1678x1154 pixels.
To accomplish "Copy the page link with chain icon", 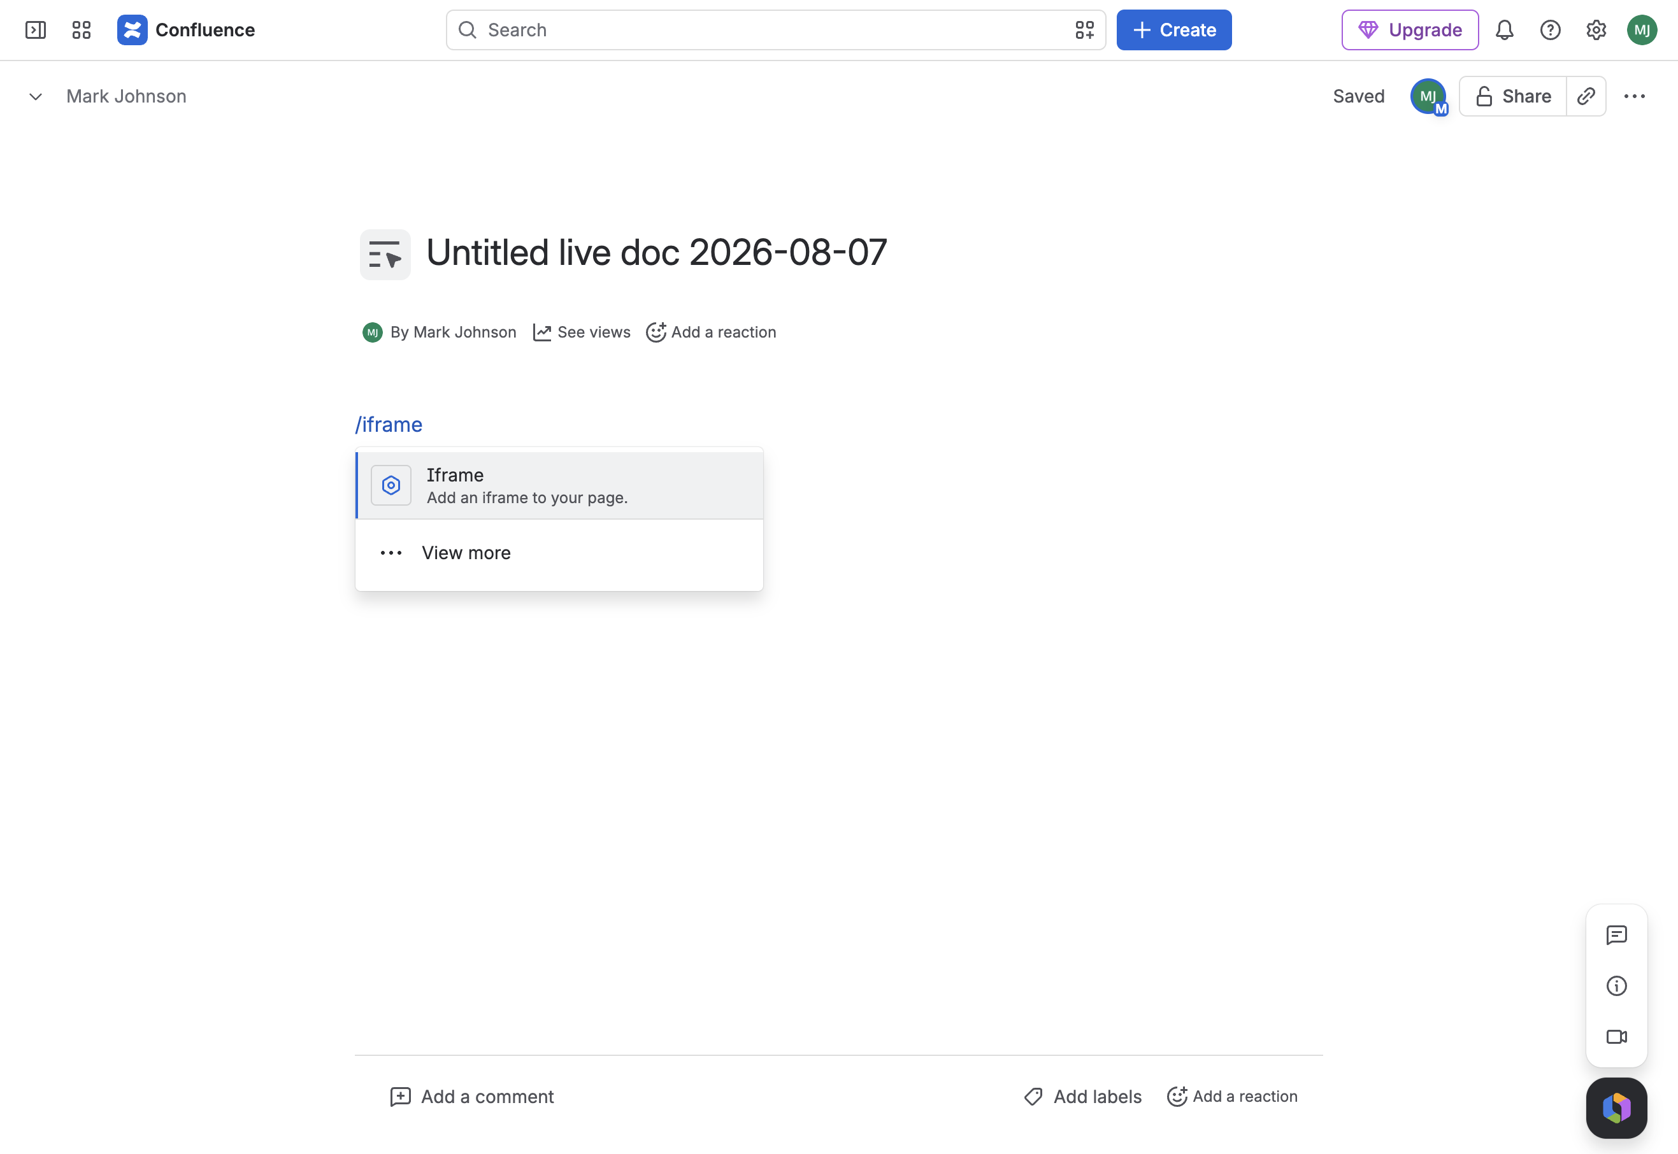I will (1586, 96).
